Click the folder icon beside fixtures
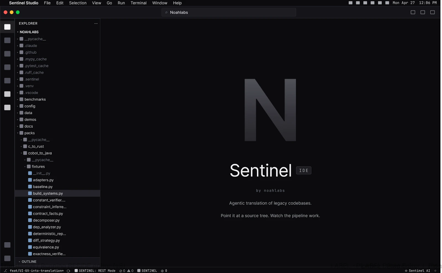 pyautogui.click(x=28, y=167)
